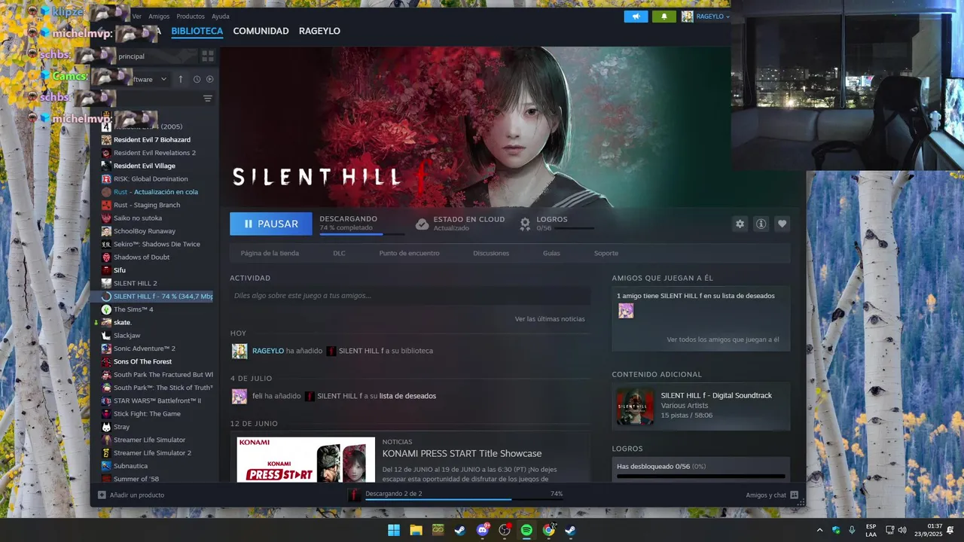Viewport: 964px width, 542px height.
Task: Select Resident Evil 7 Biohazard in library
Action: pos(152,140)
